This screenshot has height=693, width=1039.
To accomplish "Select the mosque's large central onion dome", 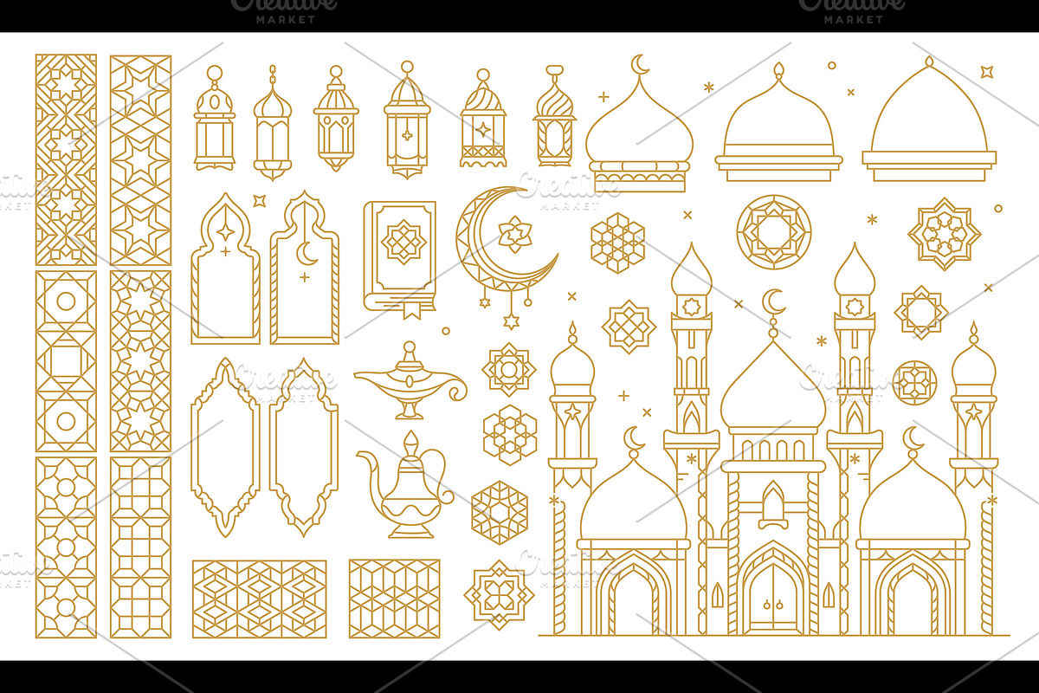I will 773,387.
